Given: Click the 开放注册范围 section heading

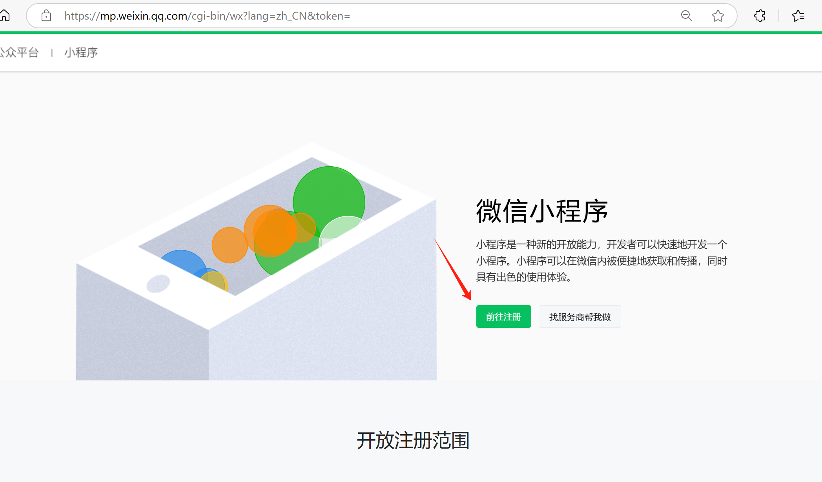Looking at the screenshot, I should (413, 440).
